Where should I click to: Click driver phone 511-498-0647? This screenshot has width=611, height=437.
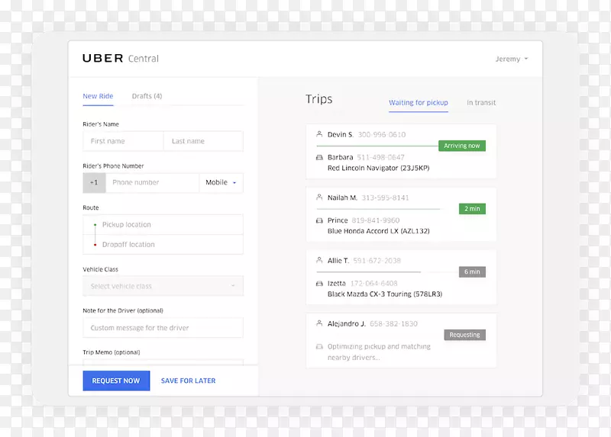(x=380, y=157)
